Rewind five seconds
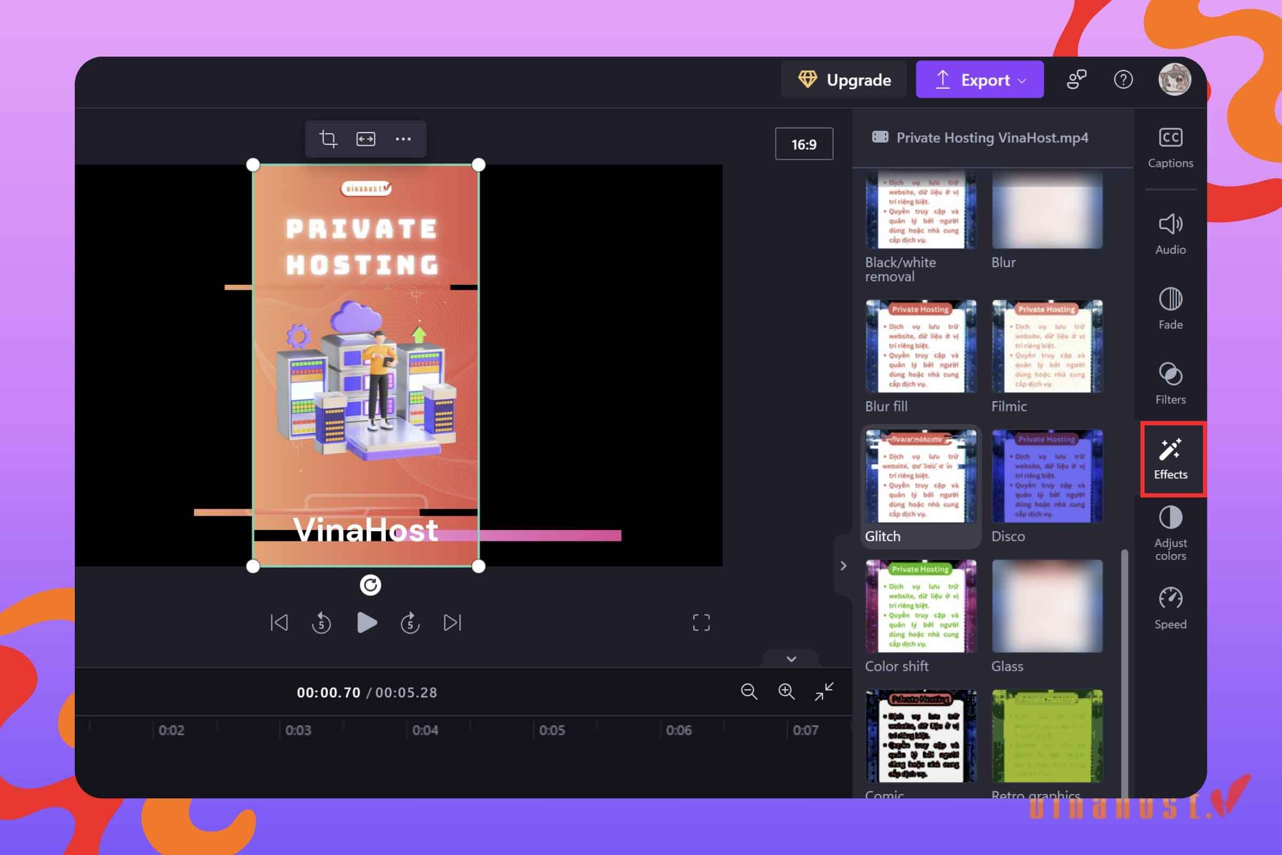1282x855 pixels. tap(322, 623)
